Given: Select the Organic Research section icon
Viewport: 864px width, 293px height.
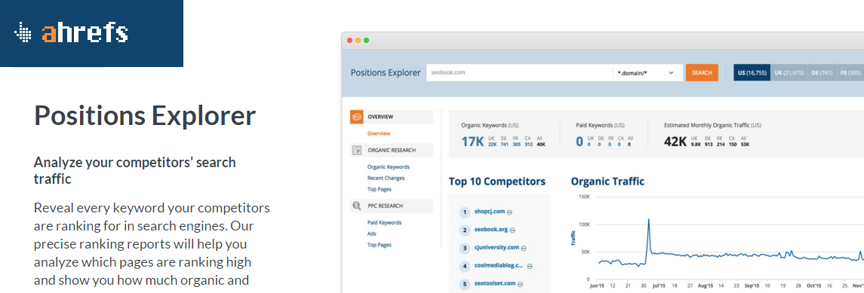Looking at the screenshot, I should pos(356,150).
